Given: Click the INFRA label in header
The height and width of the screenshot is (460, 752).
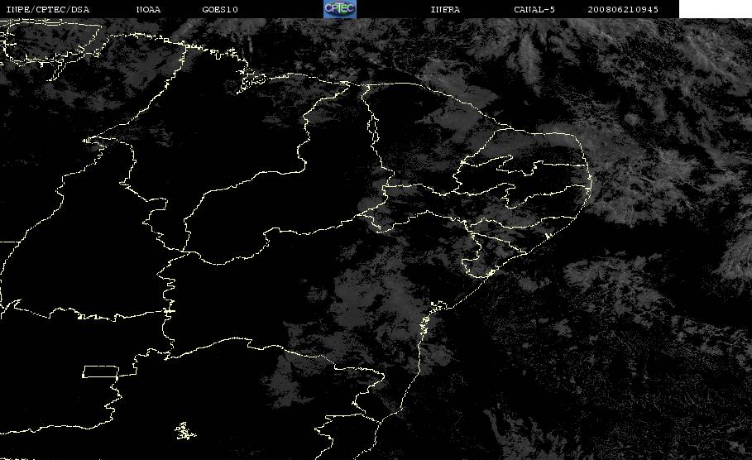Looking at the screenshot, I should (x=445, y=10).
